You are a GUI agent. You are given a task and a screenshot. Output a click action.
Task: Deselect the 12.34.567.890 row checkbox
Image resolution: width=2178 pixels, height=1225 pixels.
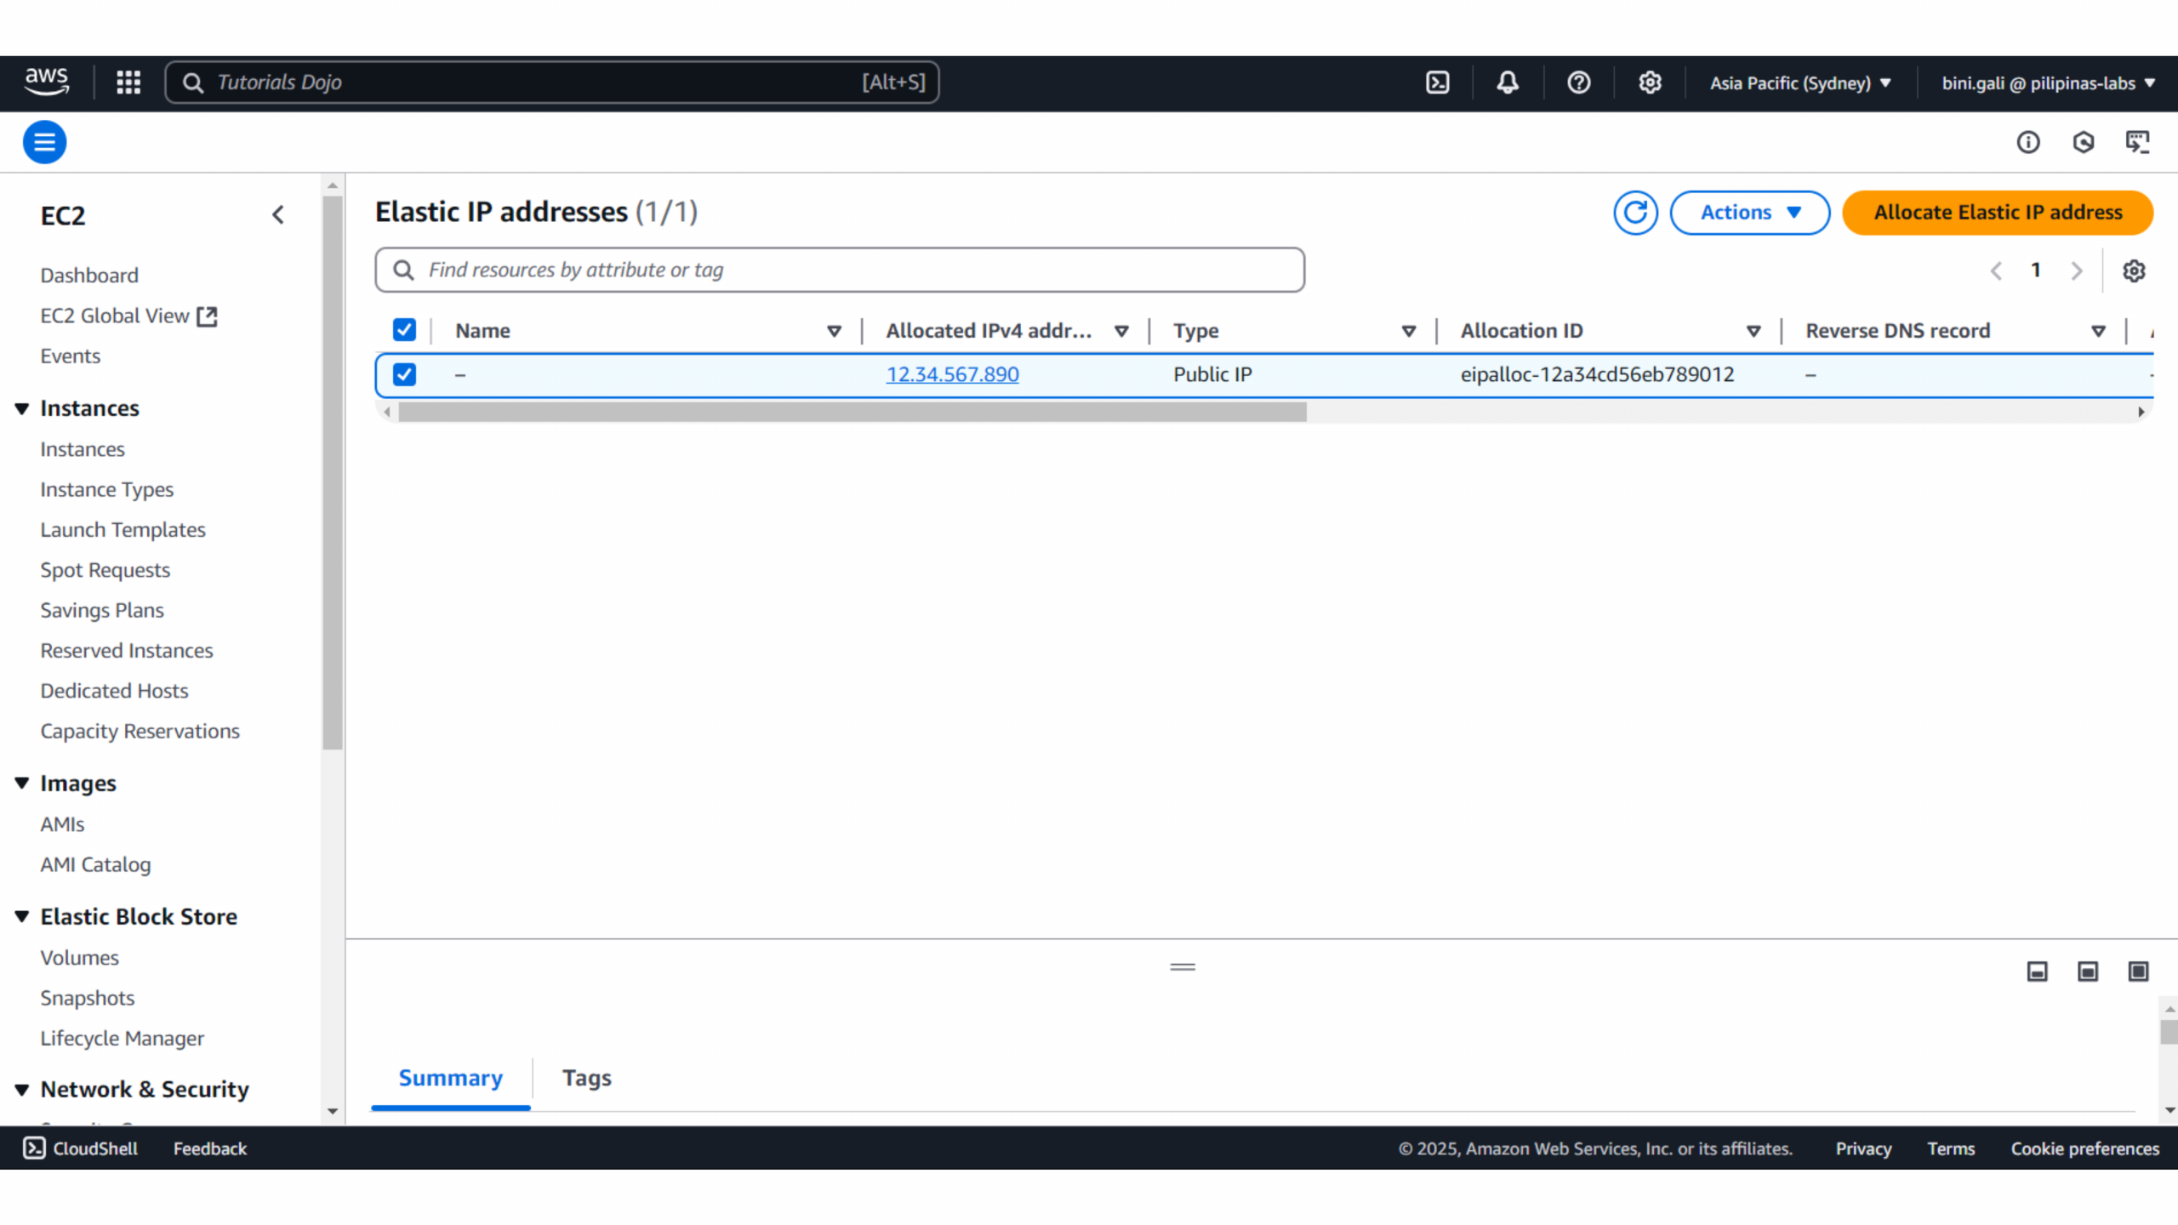tap(404, 374)
